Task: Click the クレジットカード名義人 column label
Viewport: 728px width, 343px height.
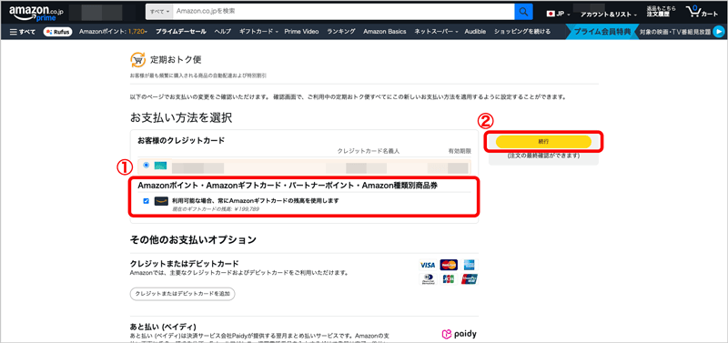Action: pyautogui.click(x=369, y=151)
